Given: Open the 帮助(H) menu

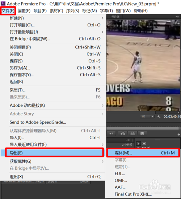Looking at the screenshot, I should pyautogui.click(x=140, y=11).
